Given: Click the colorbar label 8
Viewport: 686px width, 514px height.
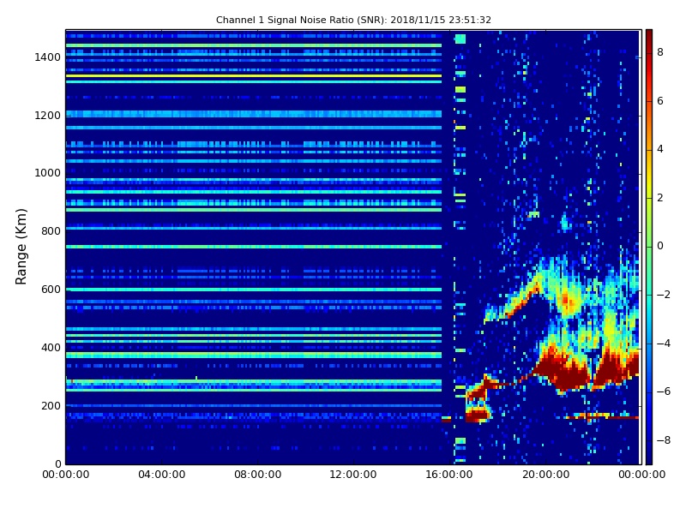Looking at the screenshot, I should [660, 52].
